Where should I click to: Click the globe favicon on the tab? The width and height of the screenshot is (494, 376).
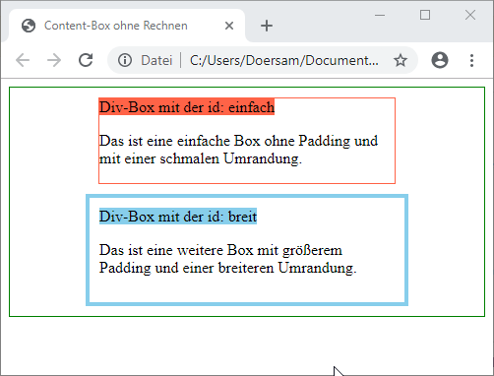tap(29, 26)
